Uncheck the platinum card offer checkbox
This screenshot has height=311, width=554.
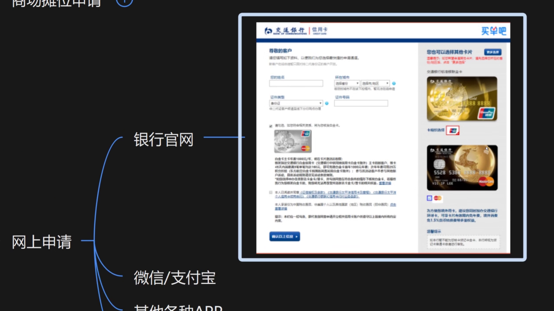click(271, 126)
